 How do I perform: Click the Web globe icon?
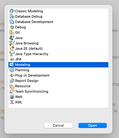pyautogui.click(x=12, y=97)
